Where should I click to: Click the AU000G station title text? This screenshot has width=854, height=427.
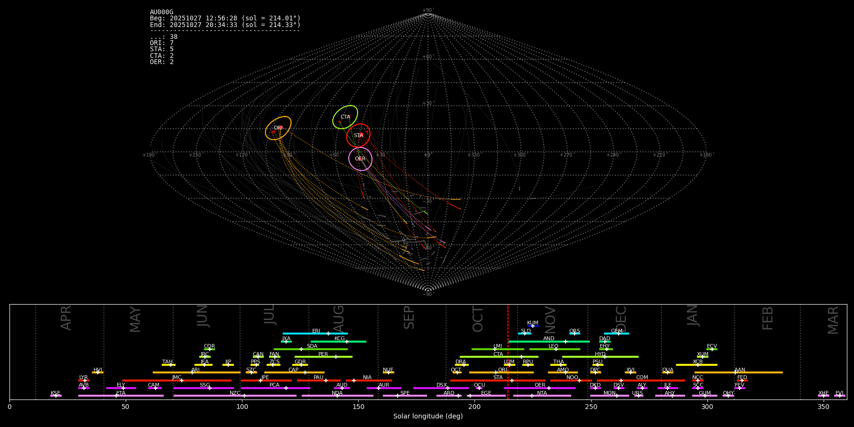[161, 12]
